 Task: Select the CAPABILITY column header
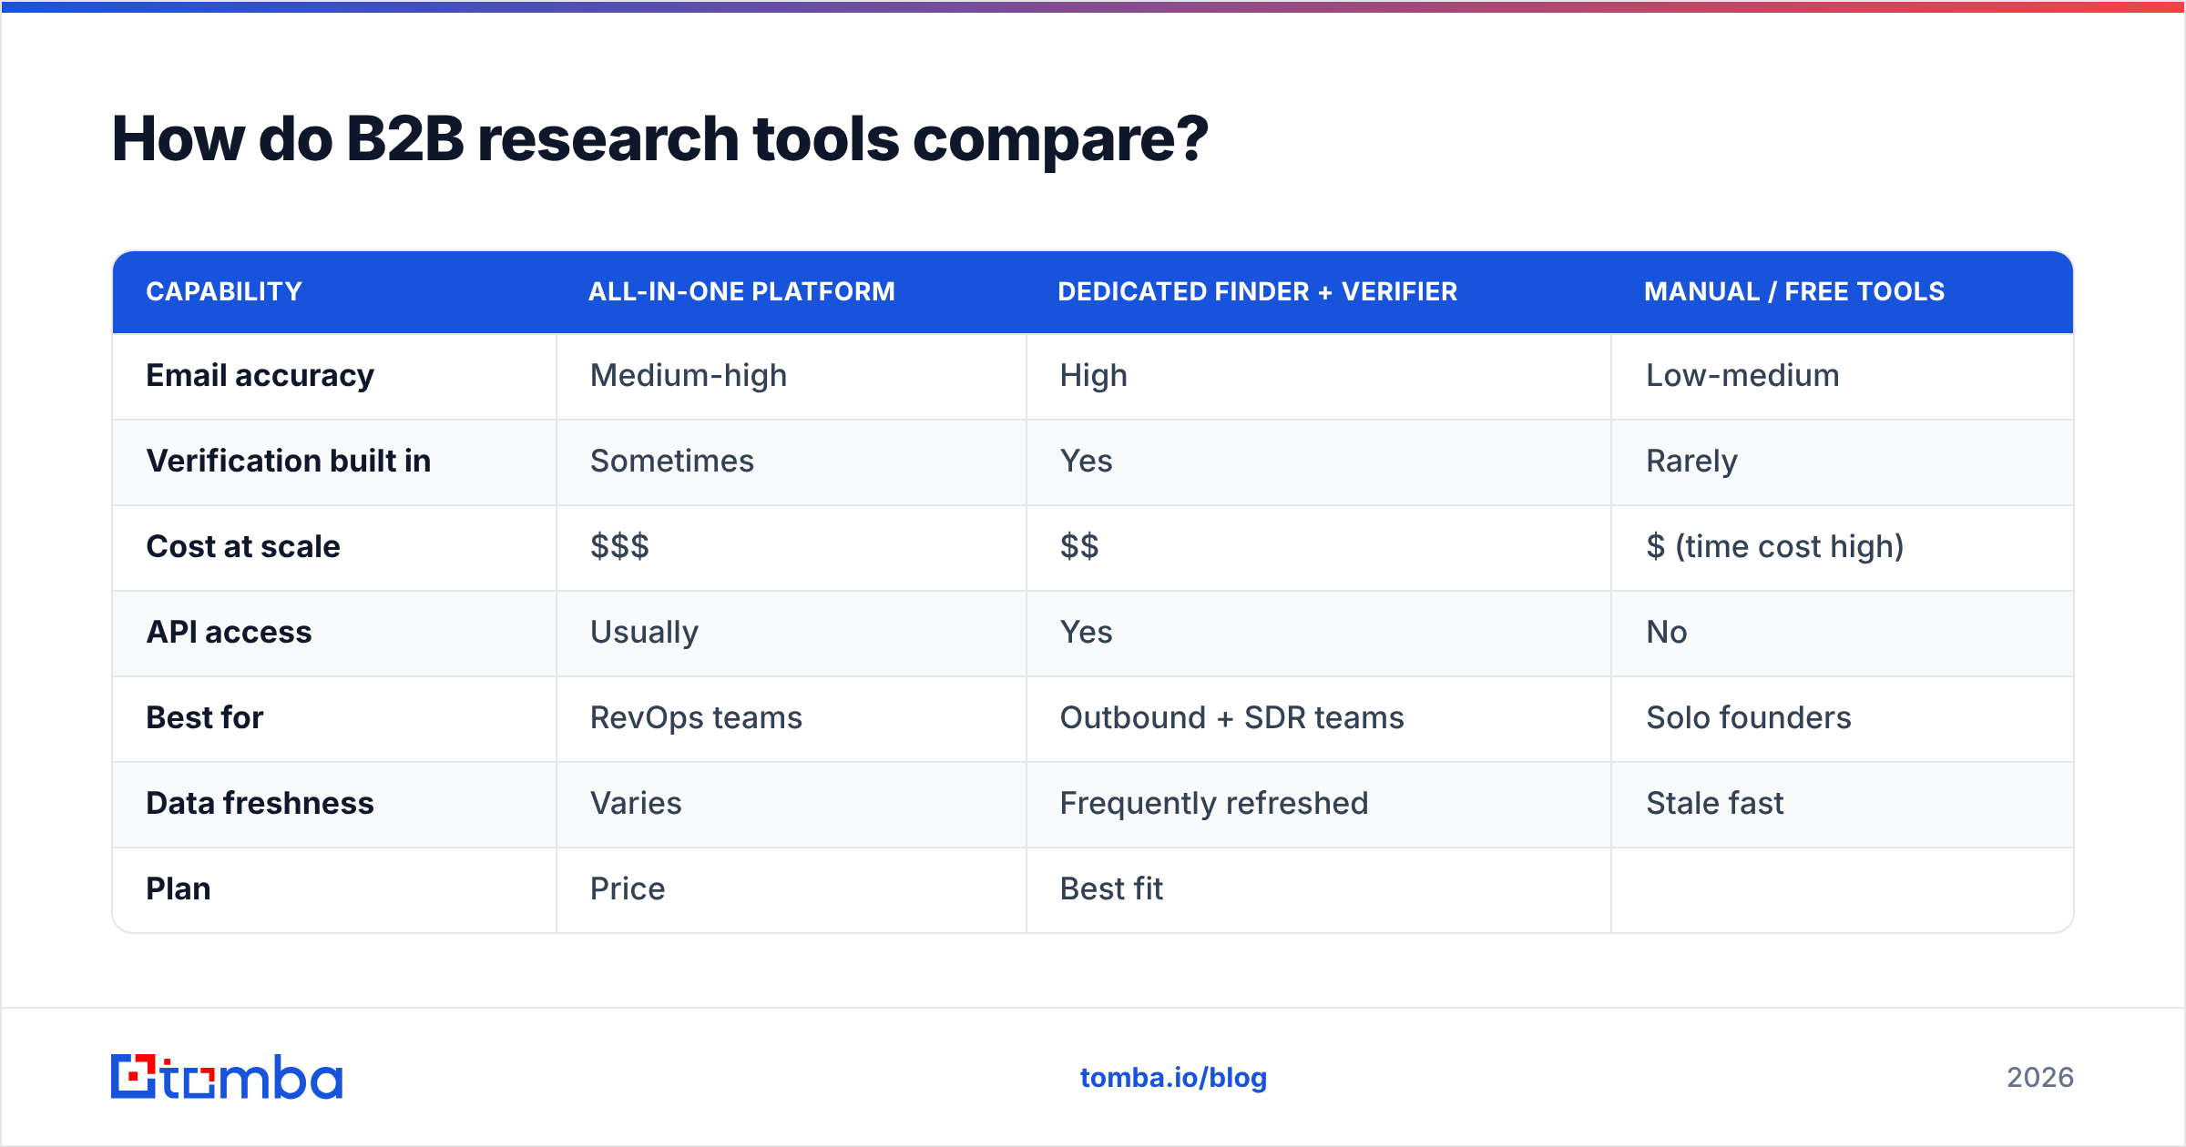coord(224,291)
